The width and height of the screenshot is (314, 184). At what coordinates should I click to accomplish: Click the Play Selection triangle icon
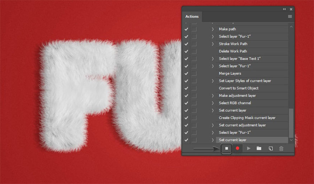tap(248, 148)
